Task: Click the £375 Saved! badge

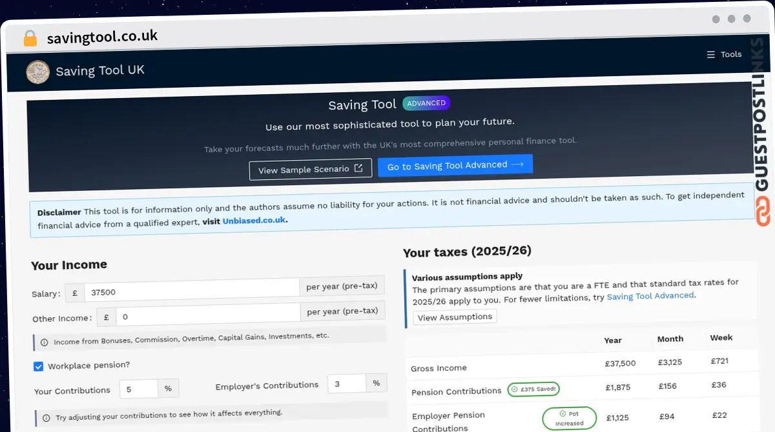Action: click(x=533, y=389)
